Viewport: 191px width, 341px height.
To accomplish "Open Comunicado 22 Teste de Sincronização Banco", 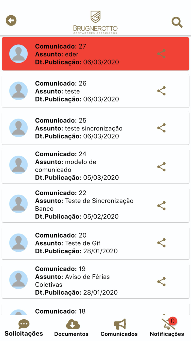I will point(90,205).
